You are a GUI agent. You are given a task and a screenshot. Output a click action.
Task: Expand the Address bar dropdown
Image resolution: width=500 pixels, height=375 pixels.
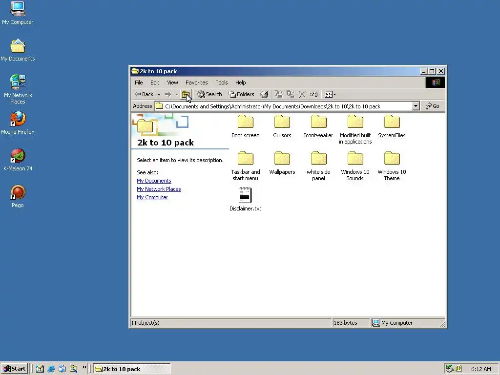click(416, 106)
